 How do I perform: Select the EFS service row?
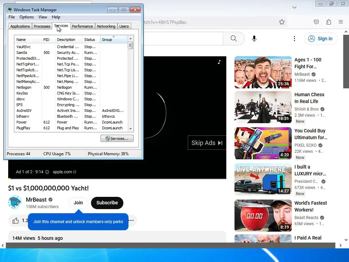point(71,105)
